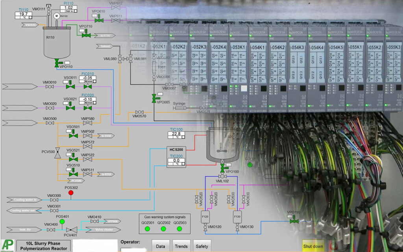Click the VPO110 reactor outlet valve

(57, 63)
